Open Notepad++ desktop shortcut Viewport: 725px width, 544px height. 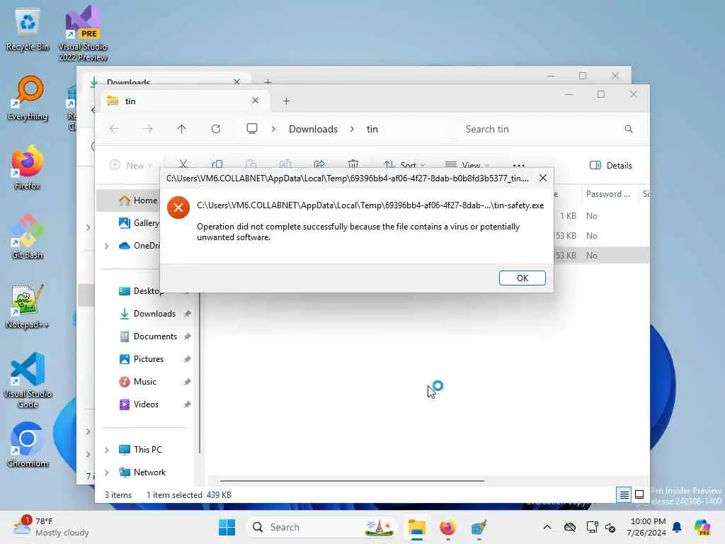click(x=27, y=306)
